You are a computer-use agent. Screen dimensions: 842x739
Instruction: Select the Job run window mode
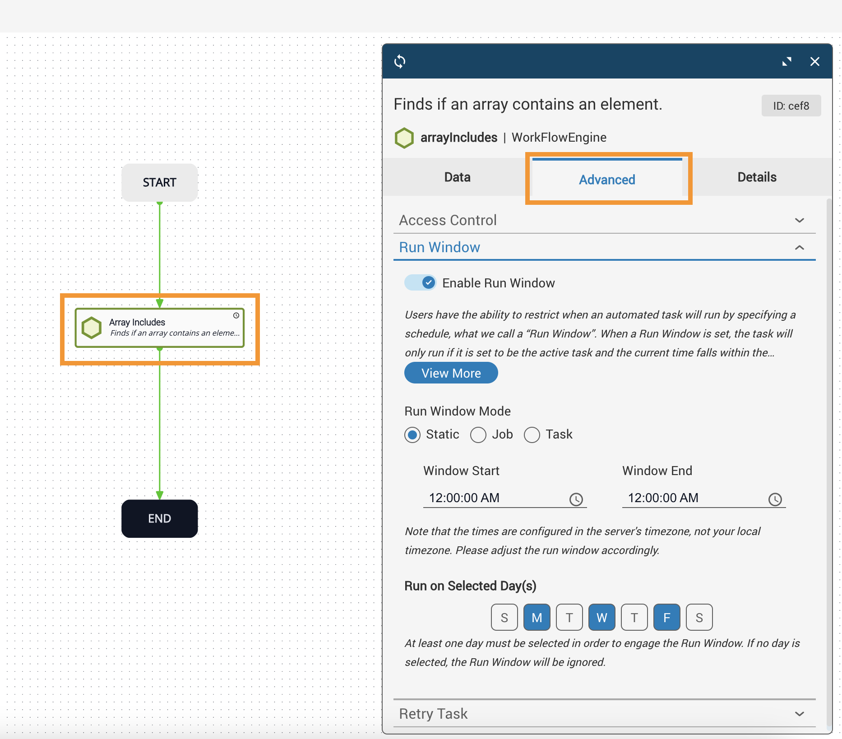[x=478, y=435]
